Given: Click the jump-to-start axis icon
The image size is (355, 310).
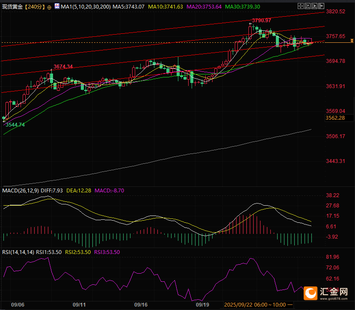Looking at the screenshot, I should [x=308, y=6].
